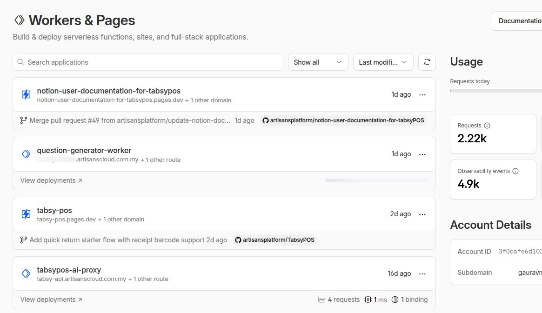
Task: Click the Requests 2.22k usage card
Action: tap(493, 133)
